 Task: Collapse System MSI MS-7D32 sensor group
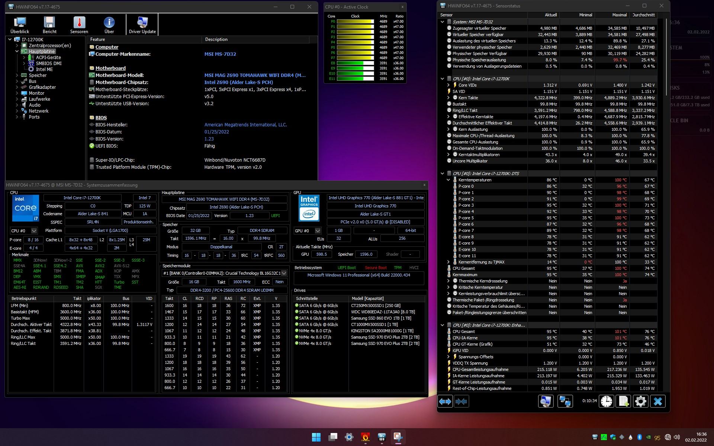(442, 22)
